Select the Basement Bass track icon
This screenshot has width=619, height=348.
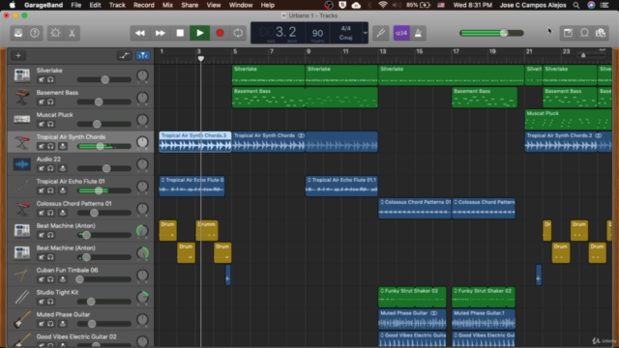[21, 98]
